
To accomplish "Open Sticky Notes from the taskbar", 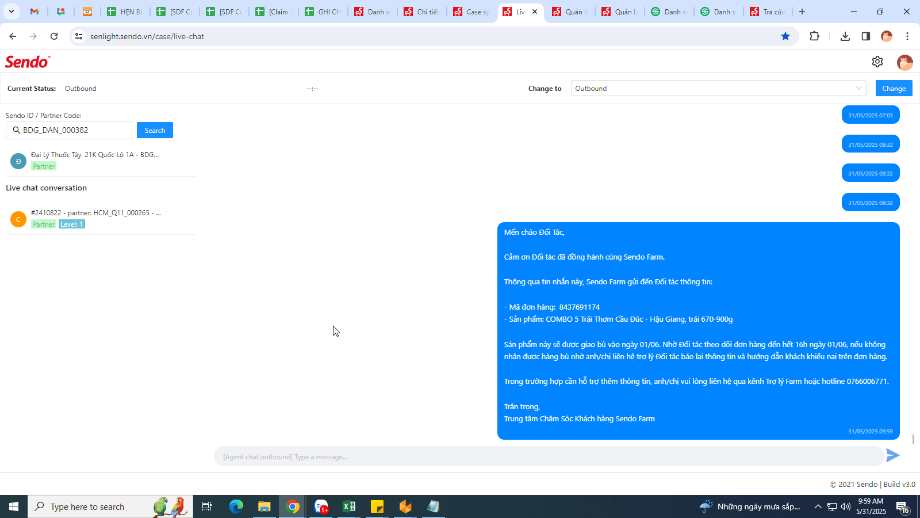I will point(377,506).
